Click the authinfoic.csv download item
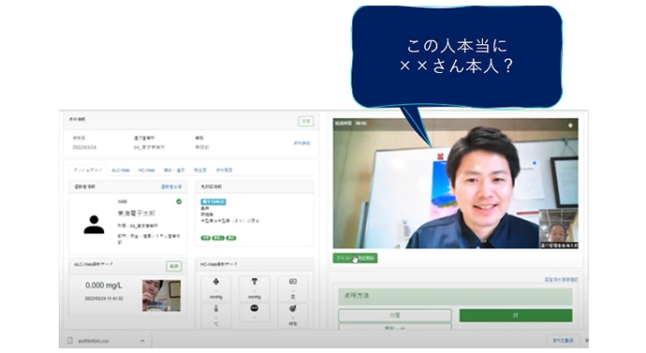Screen dimensions: 646x353 click(105, 341)
